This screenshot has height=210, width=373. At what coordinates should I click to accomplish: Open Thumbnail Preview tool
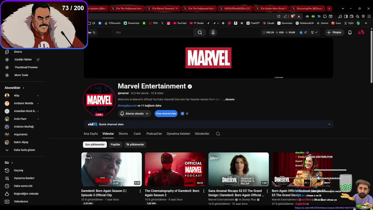pyautogui.click(x=26, y=67)
